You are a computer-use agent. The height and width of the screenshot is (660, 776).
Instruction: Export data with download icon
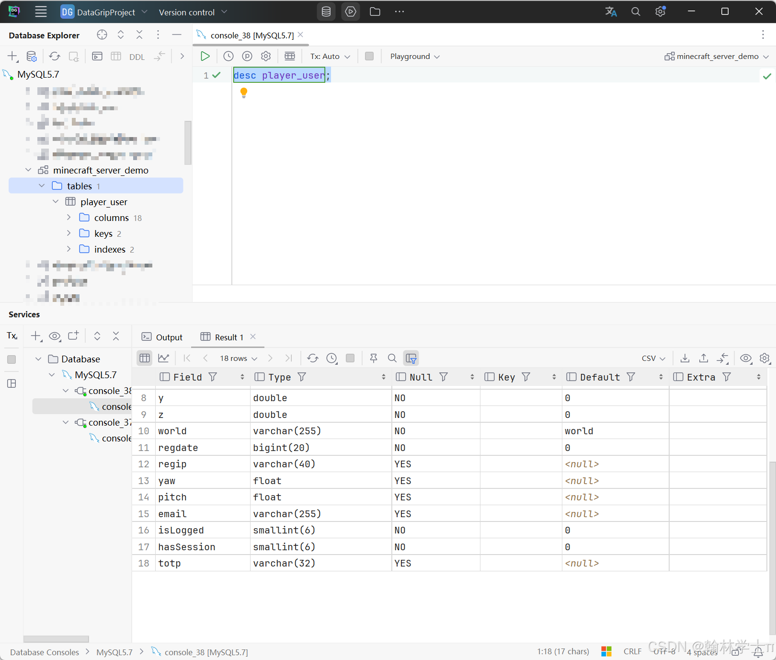(685, 358)
